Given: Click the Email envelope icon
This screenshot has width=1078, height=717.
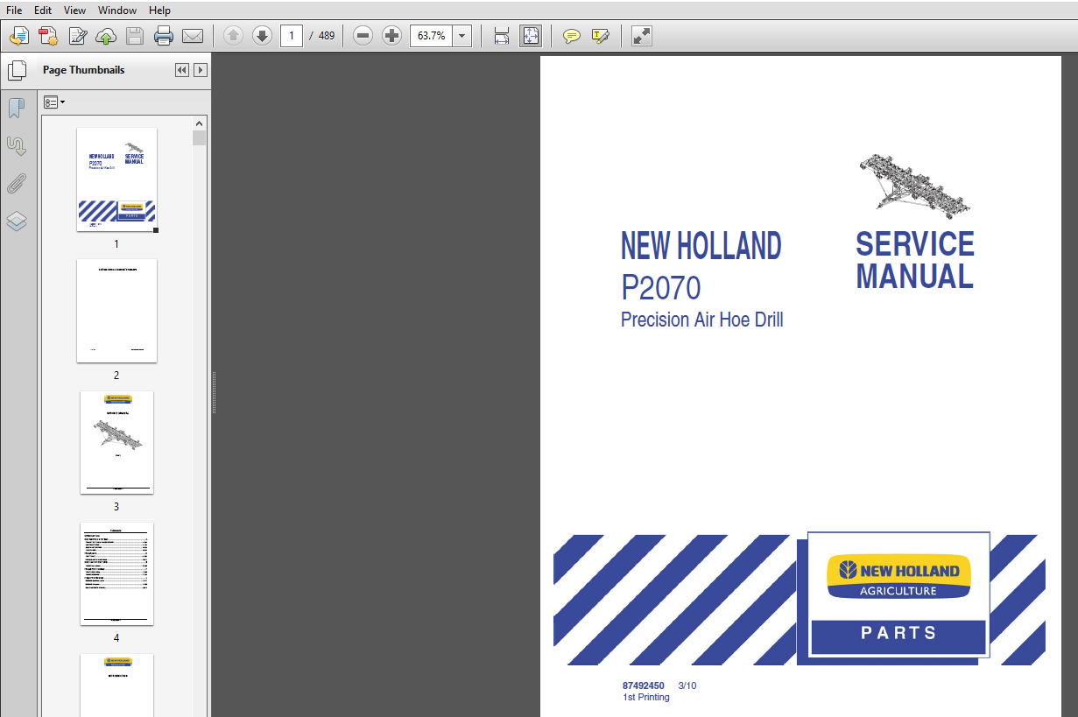Looking at the screenshot, I should click(192, 36).
